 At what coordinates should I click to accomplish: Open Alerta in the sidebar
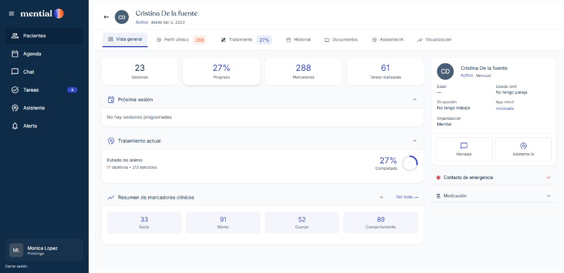coord(44,126)
